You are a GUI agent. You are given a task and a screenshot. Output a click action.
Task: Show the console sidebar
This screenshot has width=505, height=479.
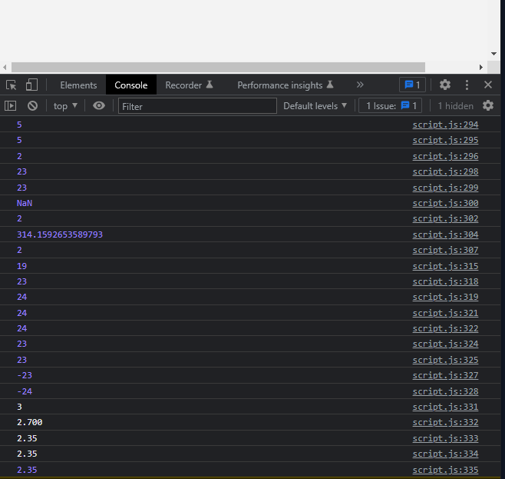click(x=10, y=106)
